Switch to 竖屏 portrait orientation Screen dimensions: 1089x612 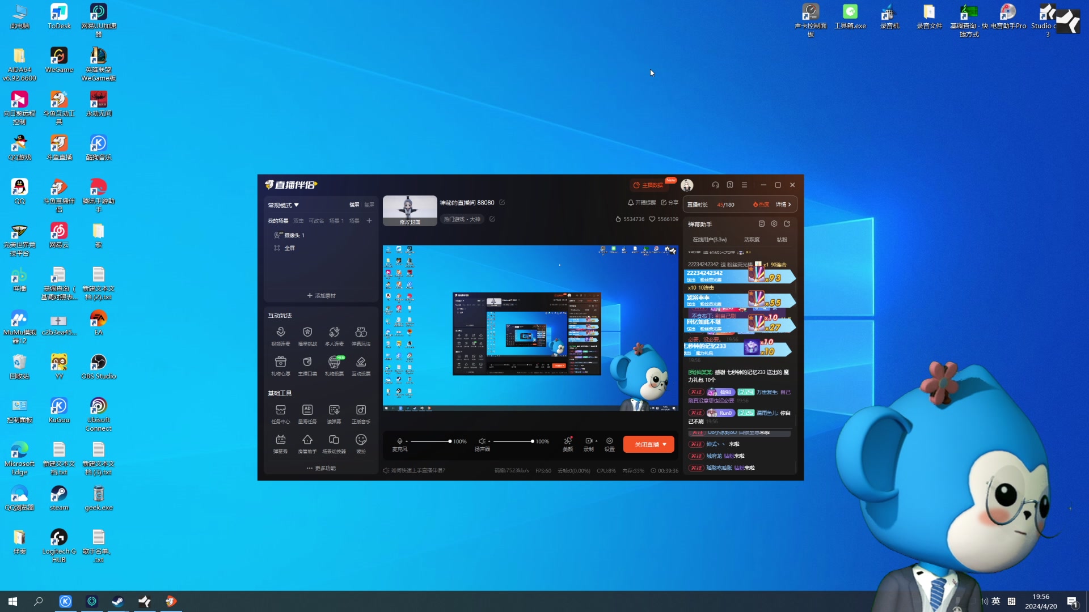(369, 205)
